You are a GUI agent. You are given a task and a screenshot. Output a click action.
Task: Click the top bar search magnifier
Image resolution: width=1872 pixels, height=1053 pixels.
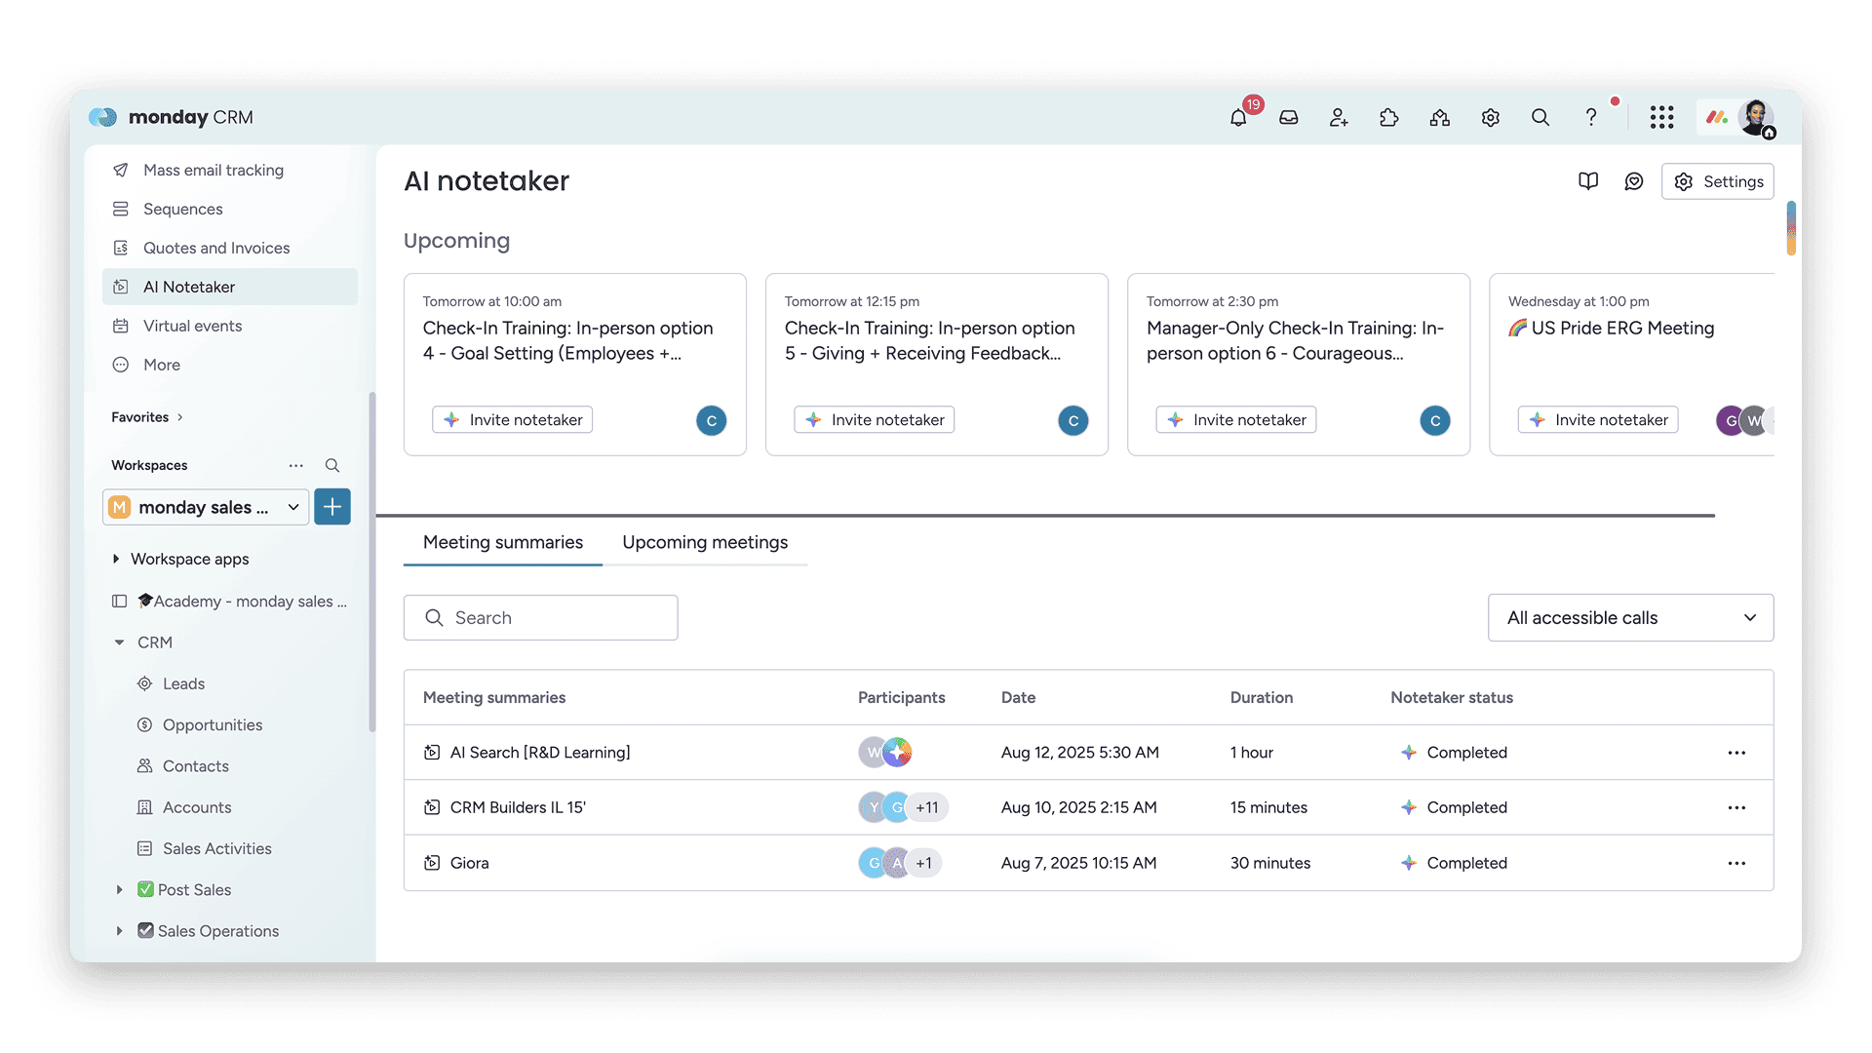(1540, 118)
